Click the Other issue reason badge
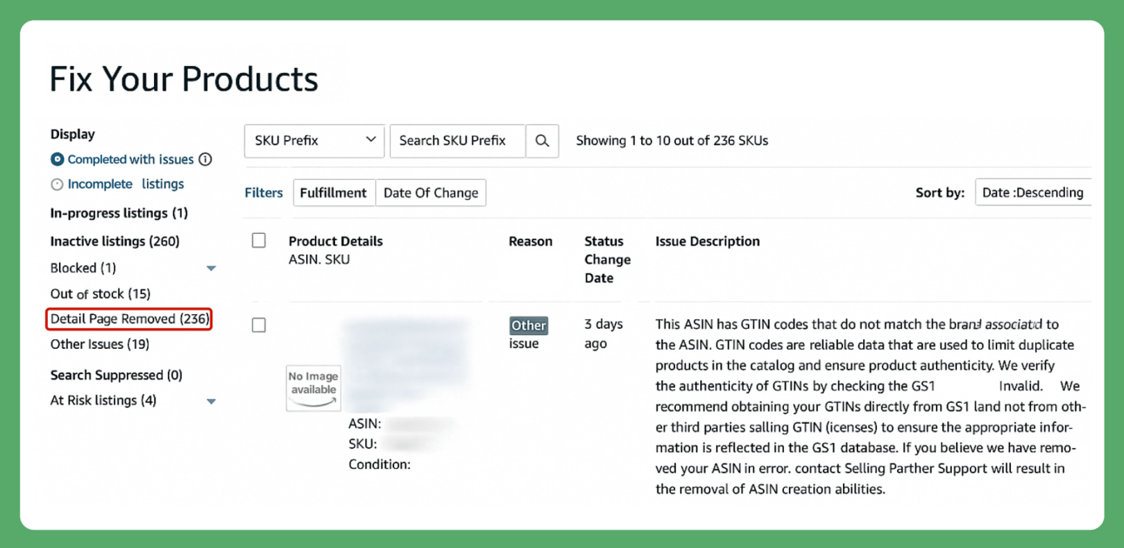This screenshot has height=548, width=1124. (528, 325)
